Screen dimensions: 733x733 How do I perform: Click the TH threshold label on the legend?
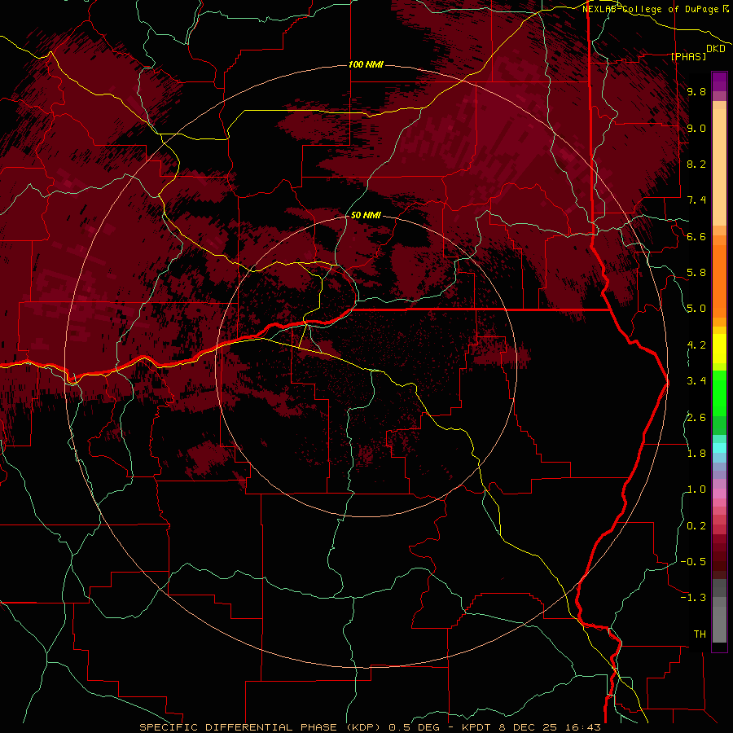click(700, 634)
